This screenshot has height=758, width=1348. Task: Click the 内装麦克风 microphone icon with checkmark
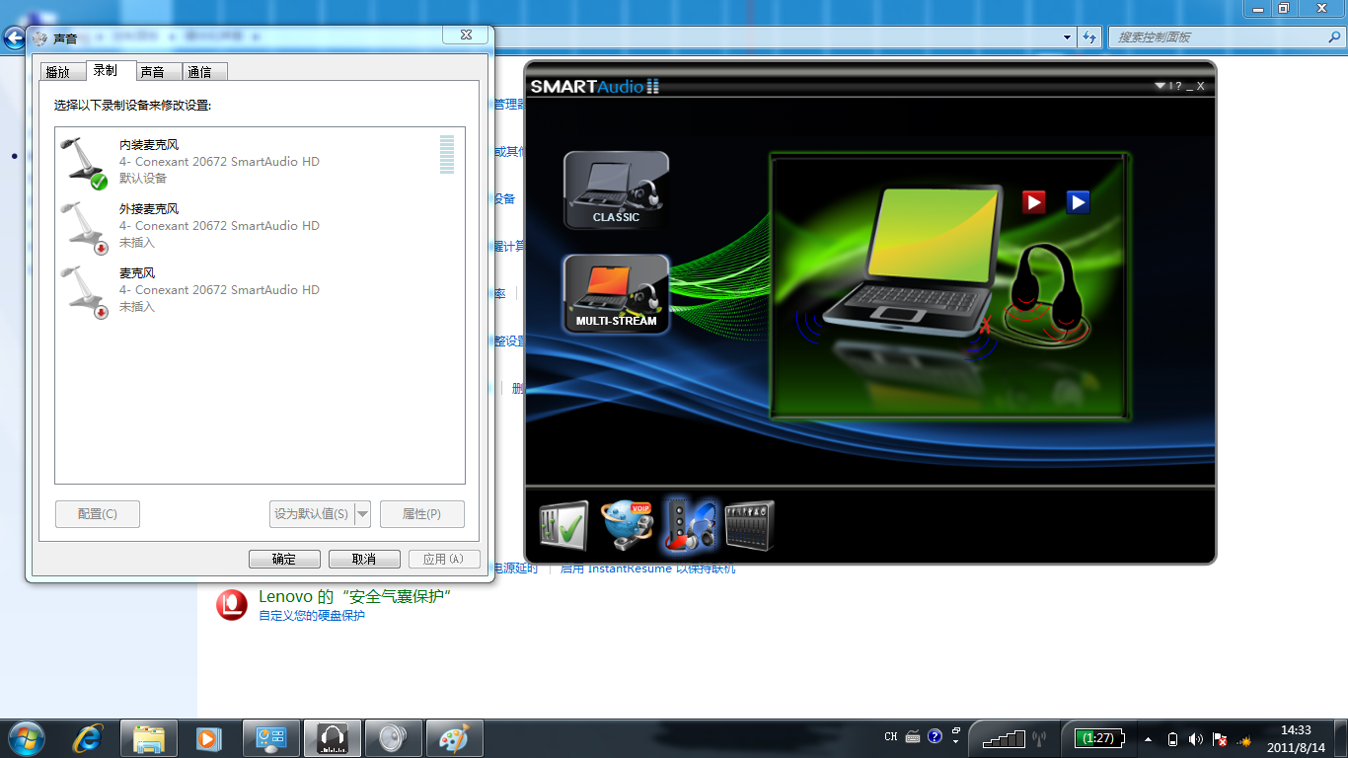[x=84, y=163]
